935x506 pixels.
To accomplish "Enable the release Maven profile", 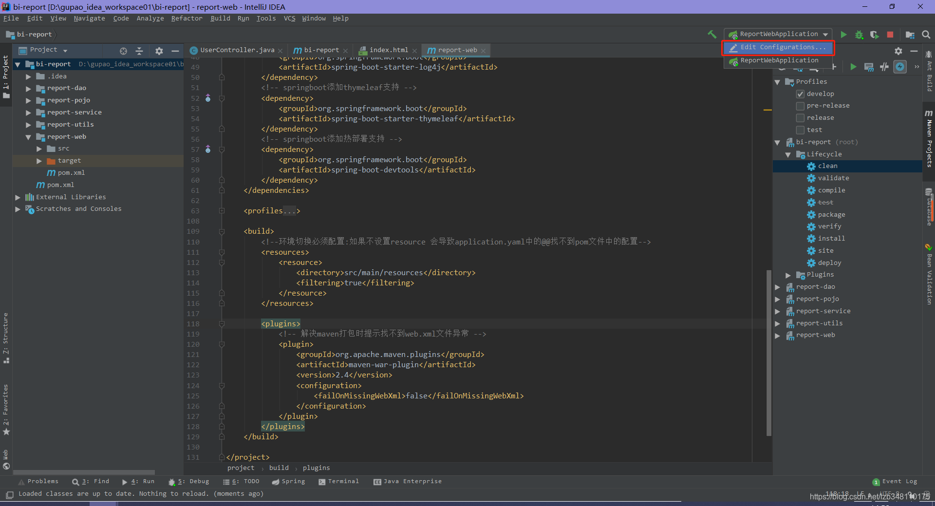I will click(800, 118).
